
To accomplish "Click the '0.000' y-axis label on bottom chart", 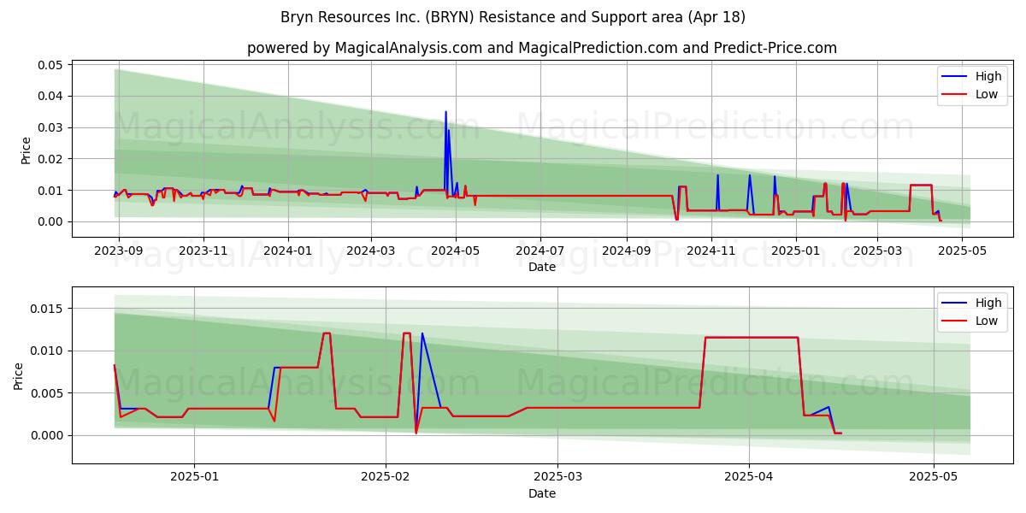I will pos(47,435).
